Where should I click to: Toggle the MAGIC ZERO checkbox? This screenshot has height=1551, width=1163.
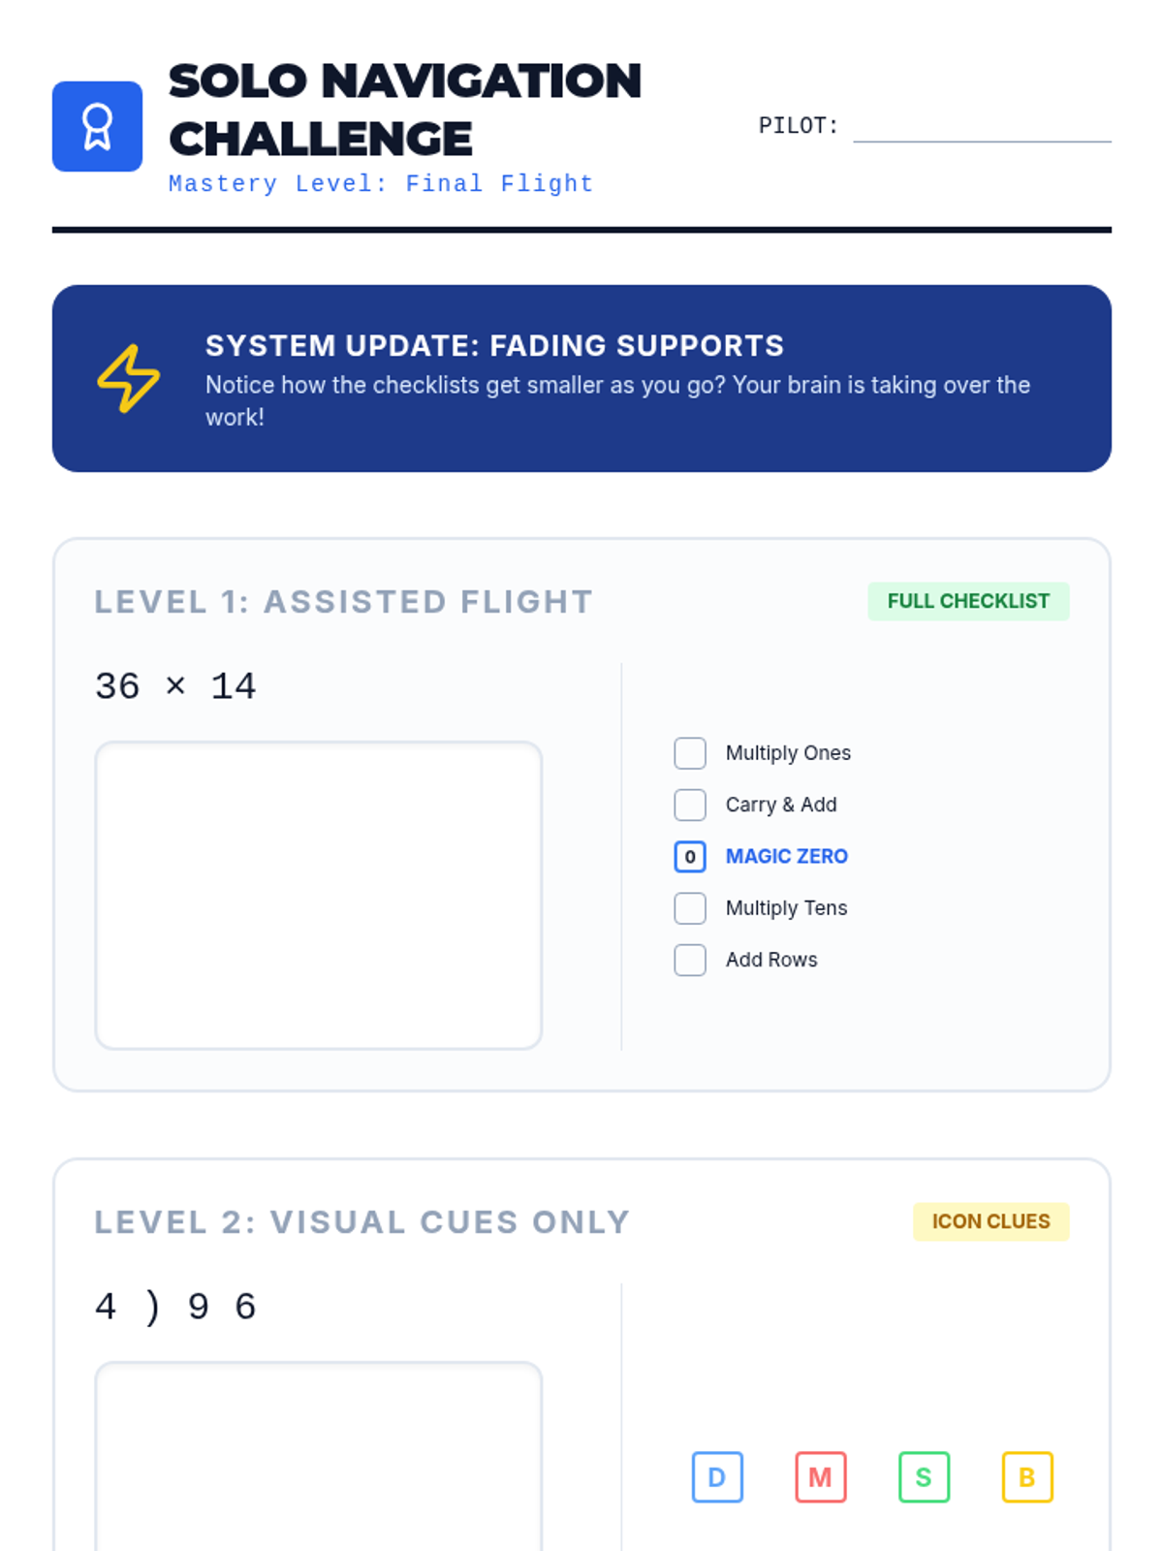[x=690, y=856]
